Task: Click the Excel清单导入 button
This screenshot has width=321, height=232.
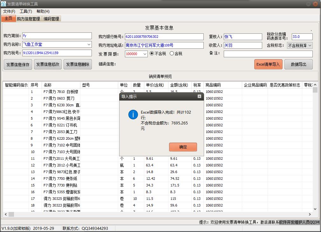Action: tap(268, 64)
